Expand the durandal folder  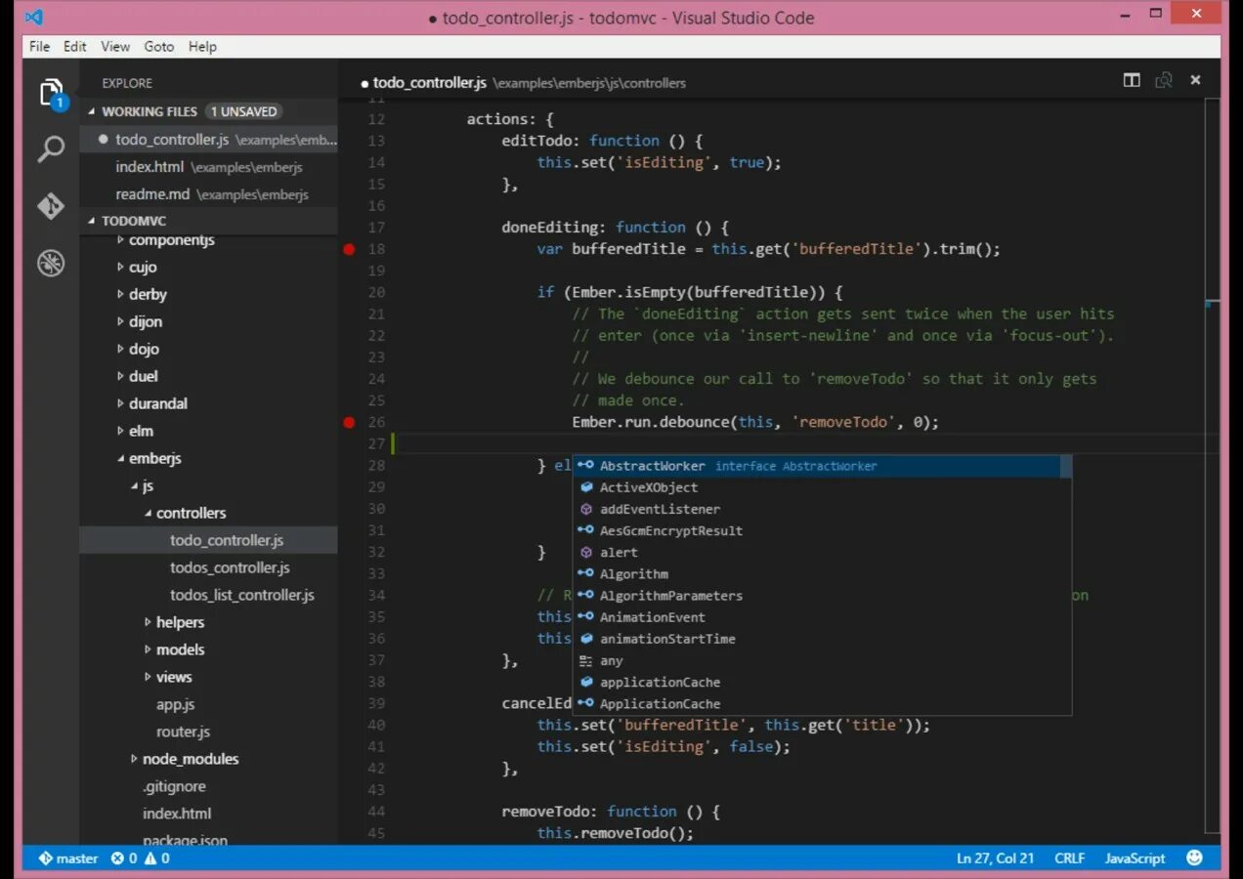(120, 403)
